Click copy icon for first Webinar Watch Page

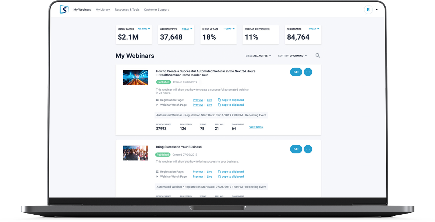point(219,105)
